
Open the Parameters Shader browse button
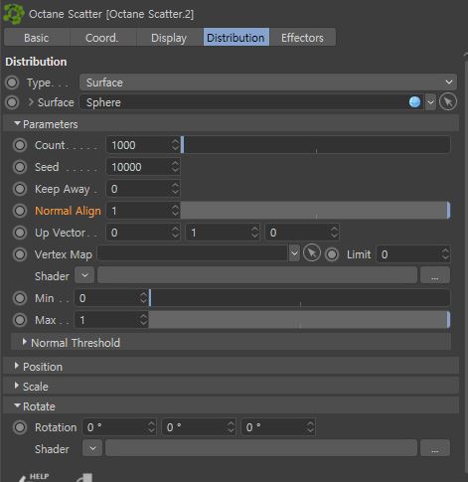click(435, 275)
